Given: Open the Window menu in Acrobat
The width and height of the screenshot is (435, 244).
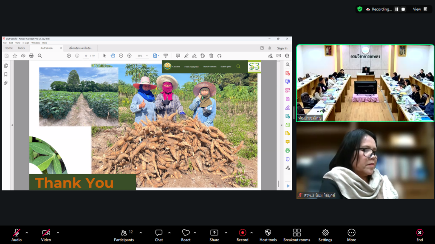Looking at the screenshot, I should click(36, 43).
